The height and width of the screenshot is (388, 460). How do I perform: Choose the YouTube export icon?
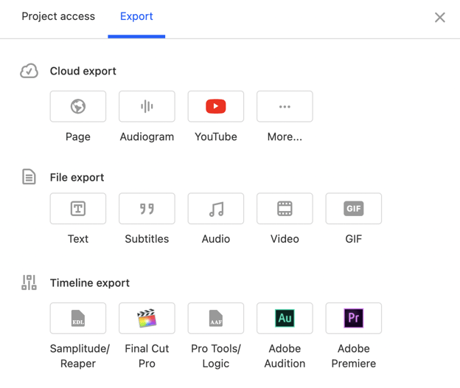tap(216, 107)
